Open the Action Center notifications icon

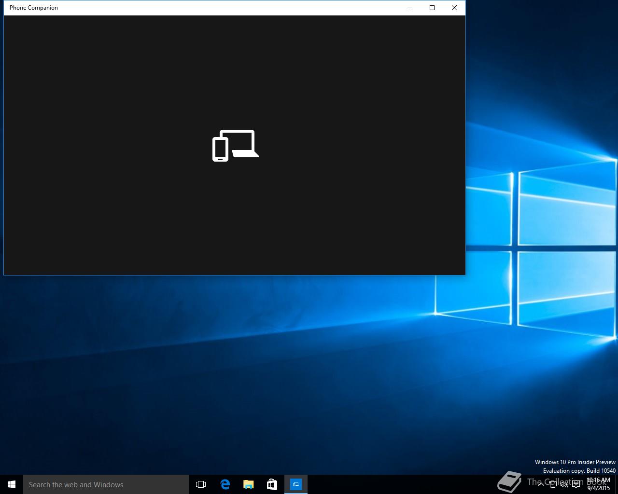576,484
